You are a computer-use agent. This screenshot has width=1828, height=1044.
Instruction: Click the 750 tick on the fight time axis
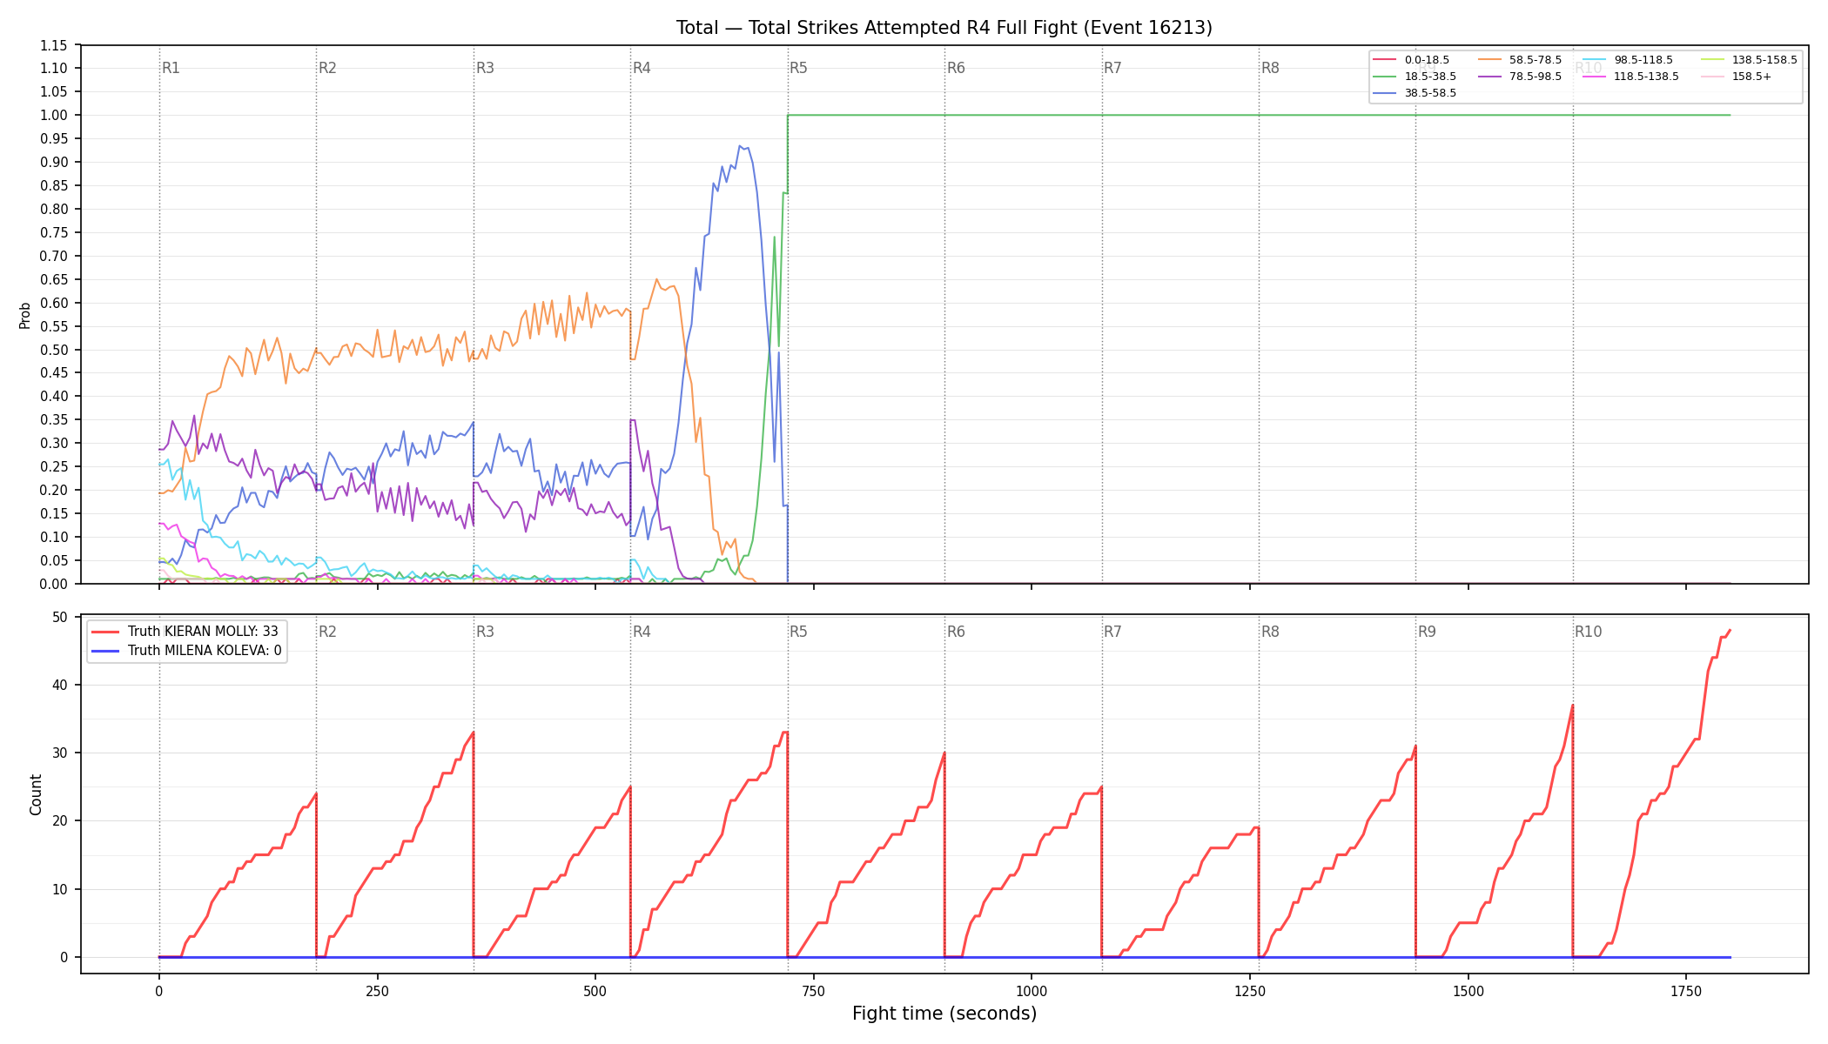(x=814, y=991)
